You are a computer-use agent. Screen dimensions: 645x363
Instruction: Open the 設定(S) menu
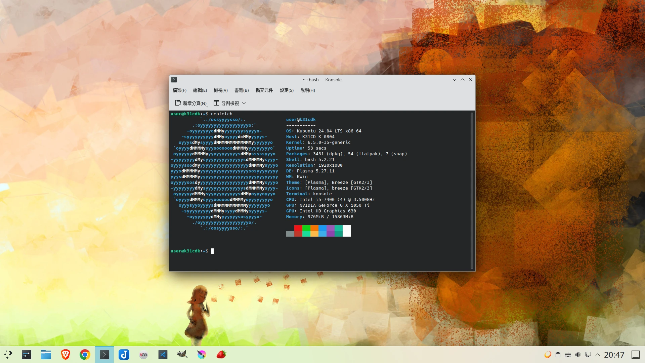[287, 90]
